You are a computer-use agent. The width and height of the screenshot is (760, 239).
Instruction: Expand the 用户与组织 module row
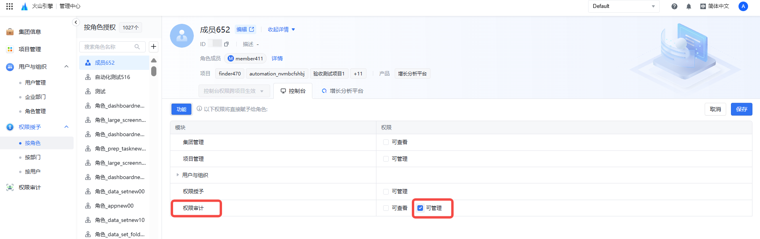pyautogui.click(x=178, y=175)
